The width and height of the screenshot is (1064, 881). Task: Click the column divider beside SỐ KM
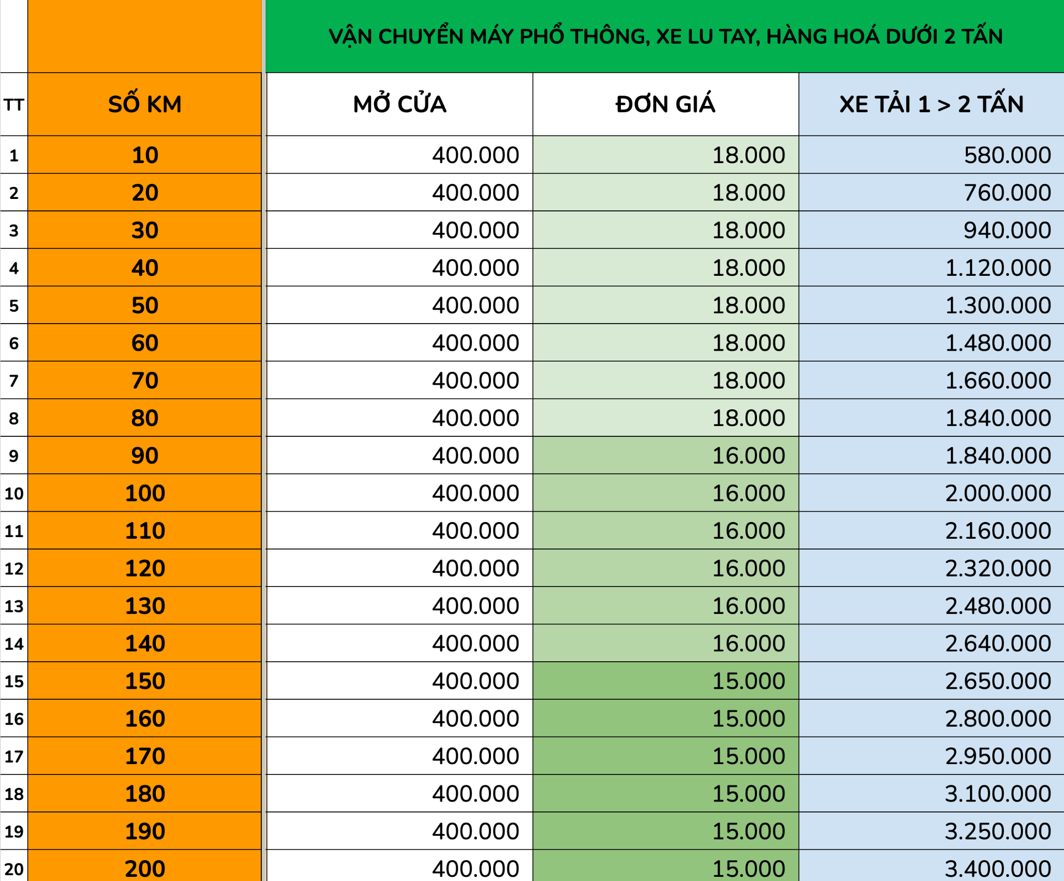click(264, 104)
